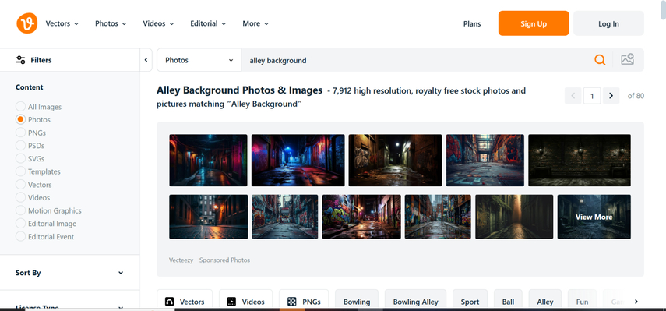Open the Photos menu in header
666x311 pixels.
[x=111, y=23]
